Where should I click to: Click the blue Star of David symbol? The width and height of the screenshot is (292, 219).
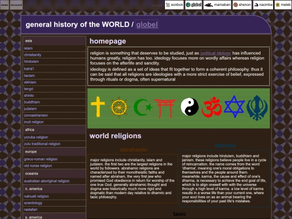click(234, 107)
